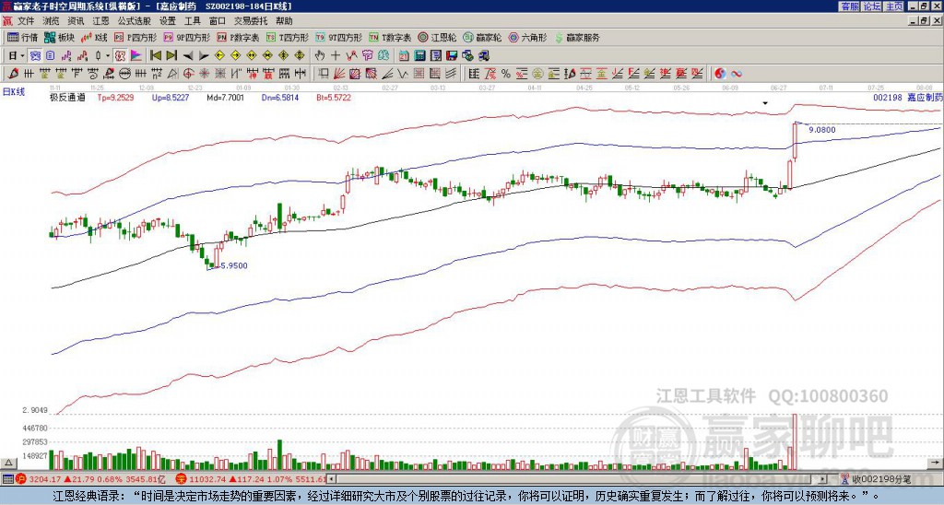
Task: Select the crosshair cursor tool
Action: click(x=336, y=56)
